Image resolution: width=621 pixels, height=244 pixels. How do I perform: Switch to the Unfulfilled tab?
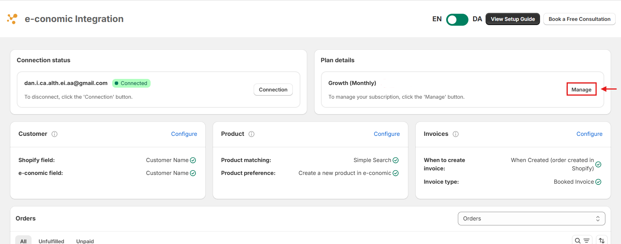(x=51, y=241)
